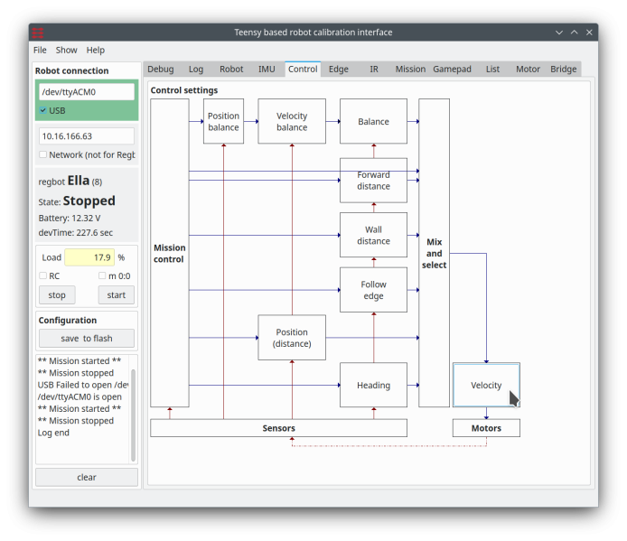This screenshot has height=541, width=627.
Task: Click the 10.16.166.63 IP address field
Action: (87, 136)
